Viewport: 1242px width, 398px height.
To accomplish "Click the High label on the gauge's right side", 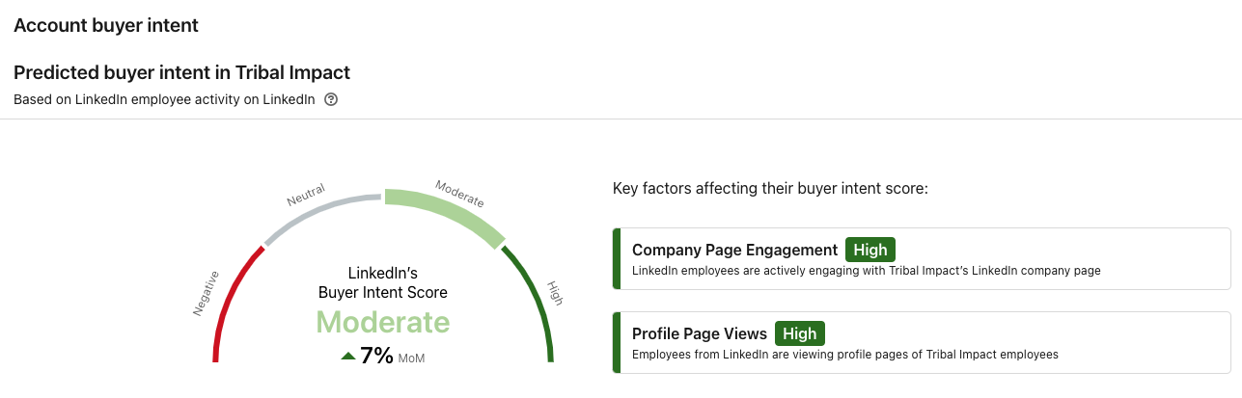I will click(555, 293).
